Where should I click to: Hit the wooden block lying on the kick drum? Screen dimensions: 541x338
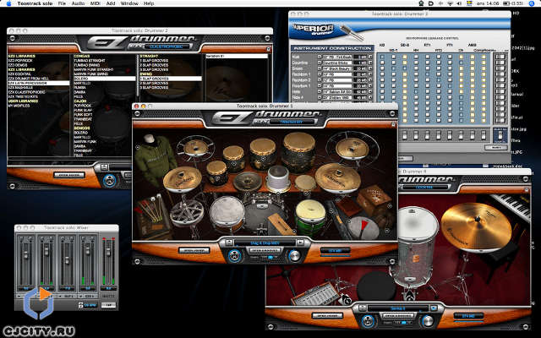[x=280, y=223]
